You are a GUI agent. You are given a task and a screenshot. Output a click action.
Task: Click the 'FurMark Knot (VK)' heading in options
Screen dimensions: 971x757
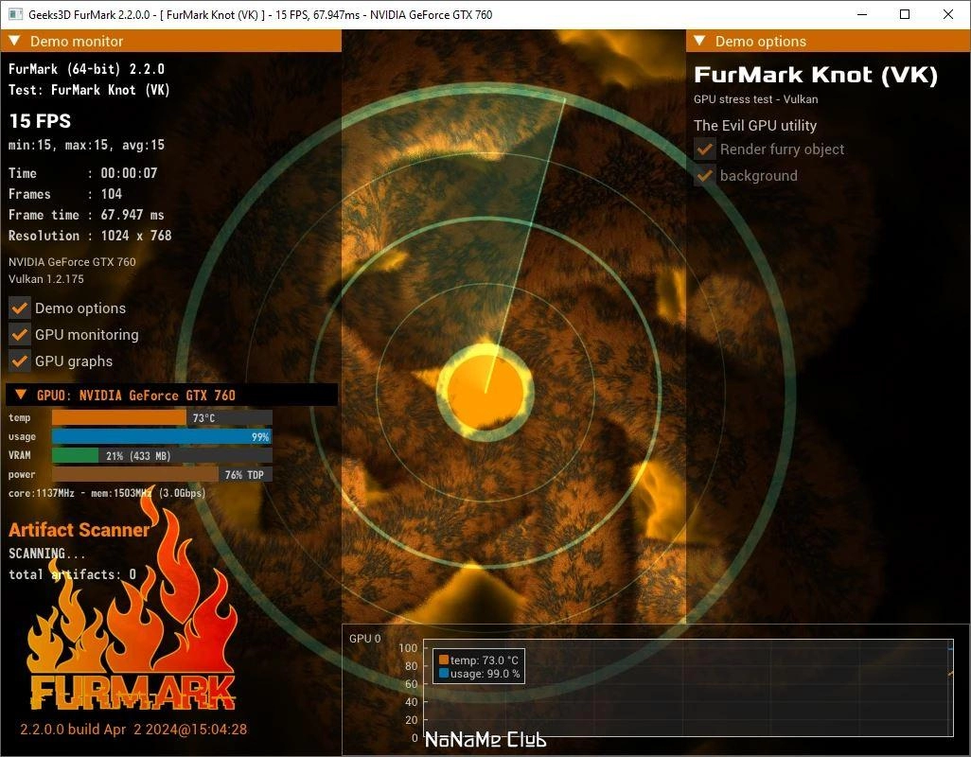(x=816, y=75)
